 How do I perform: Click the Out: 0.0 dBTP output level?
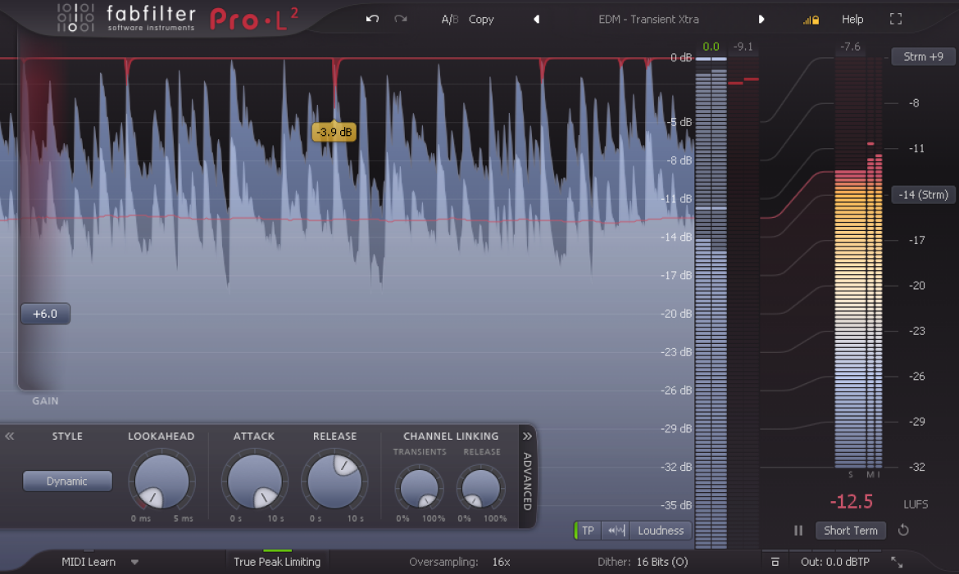point(835,562)
